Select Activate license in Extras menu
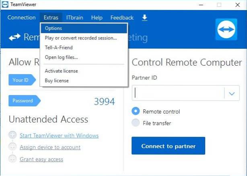 [61, 71]
